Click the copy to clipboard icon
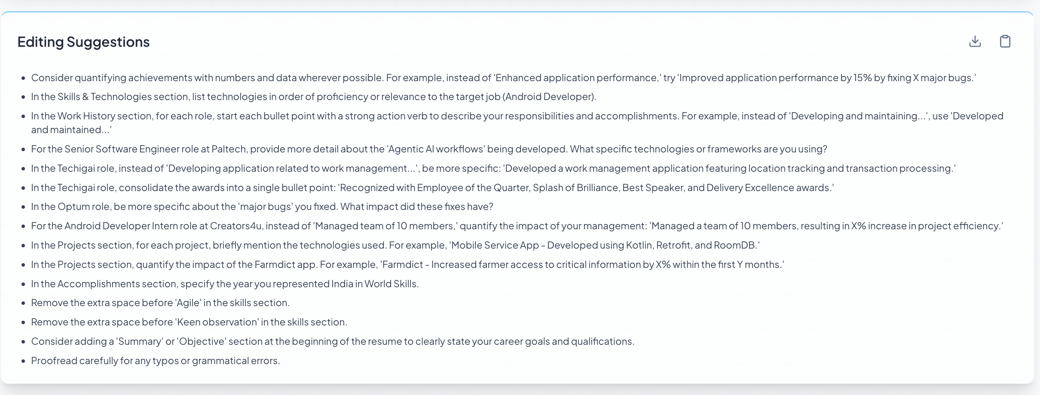The image size is (1040, 395). (x=1005, y=41)
